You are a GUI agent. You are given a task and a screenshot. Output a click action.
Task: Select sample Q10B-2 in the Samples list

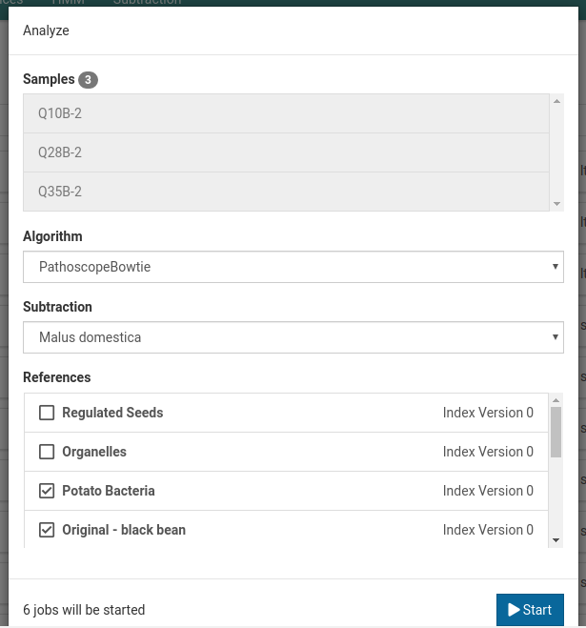click(286, 113)
